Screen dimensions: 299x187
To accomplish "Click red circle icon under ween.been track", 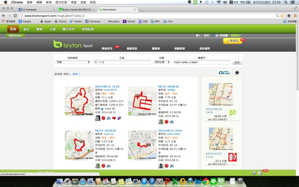I will tap(167, 166).
